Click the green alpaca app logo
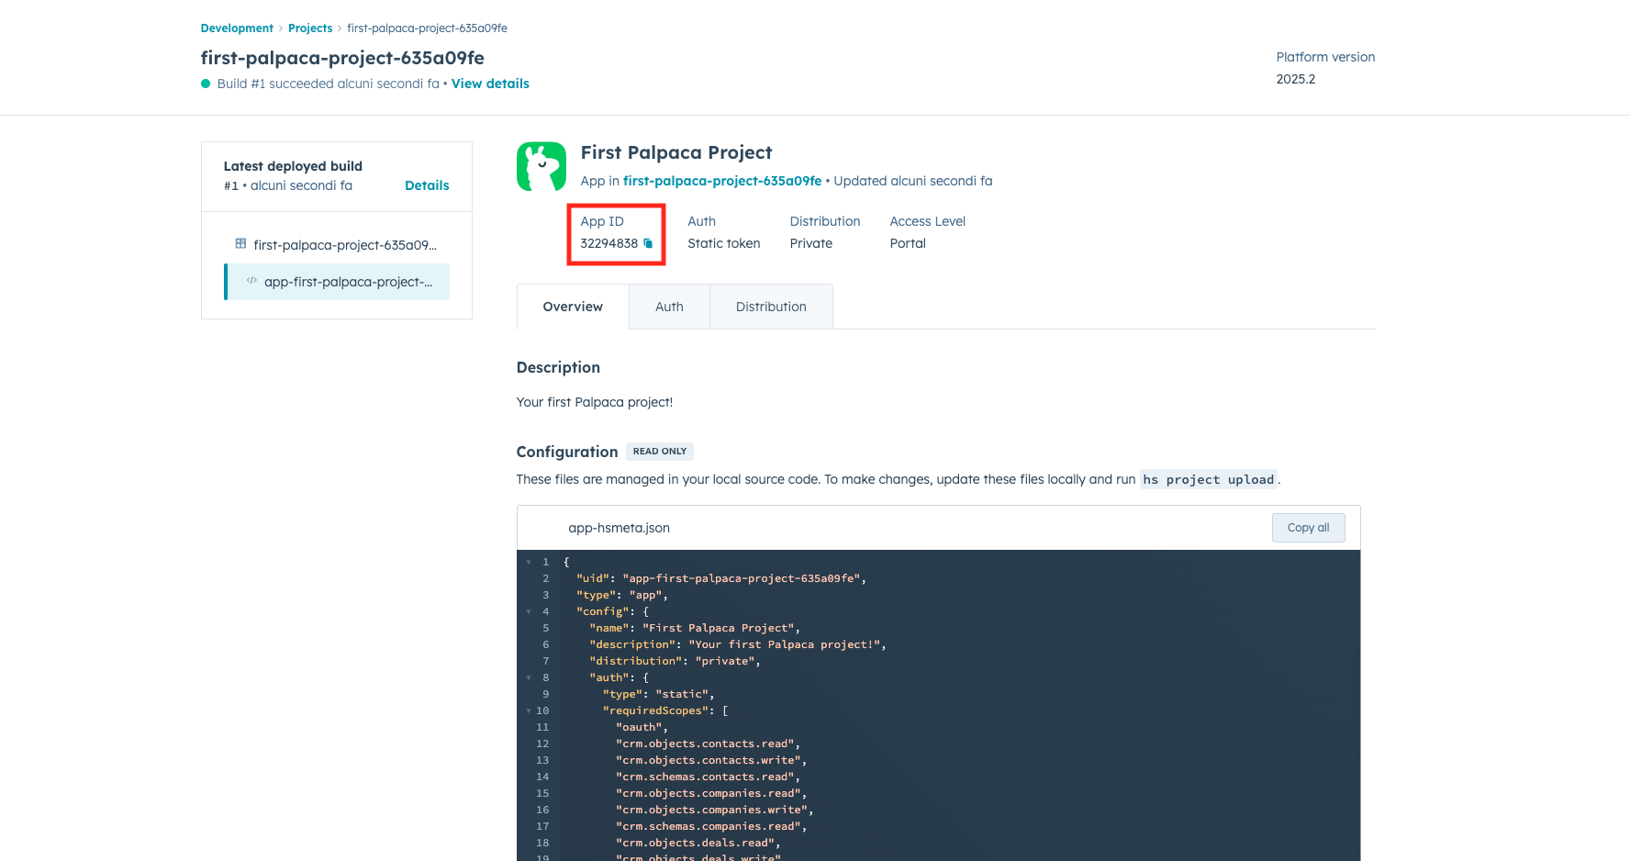1630x861 pixels. pyautogui.click(x=541, y=166)
